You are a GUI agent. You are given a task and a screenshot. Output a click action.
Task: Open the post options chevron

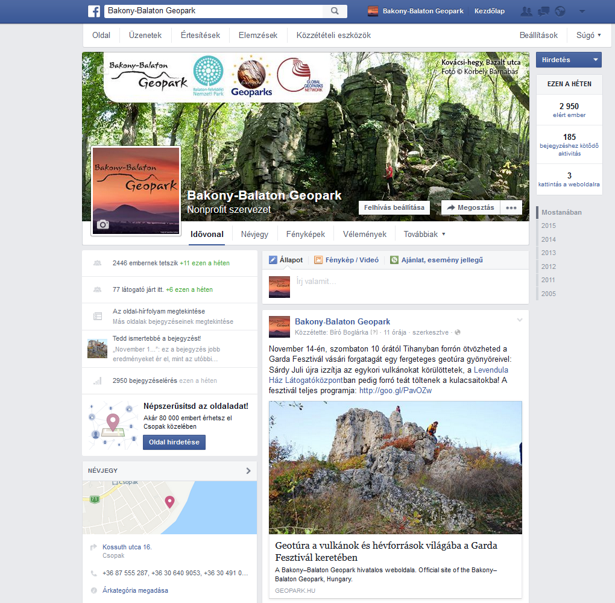[520, 320]
